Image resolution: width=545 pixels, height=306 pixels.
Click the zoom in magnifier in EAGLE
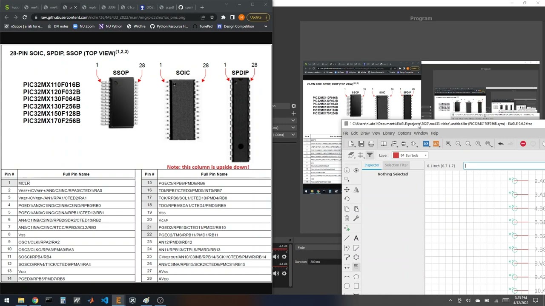(x=458, y=144)
